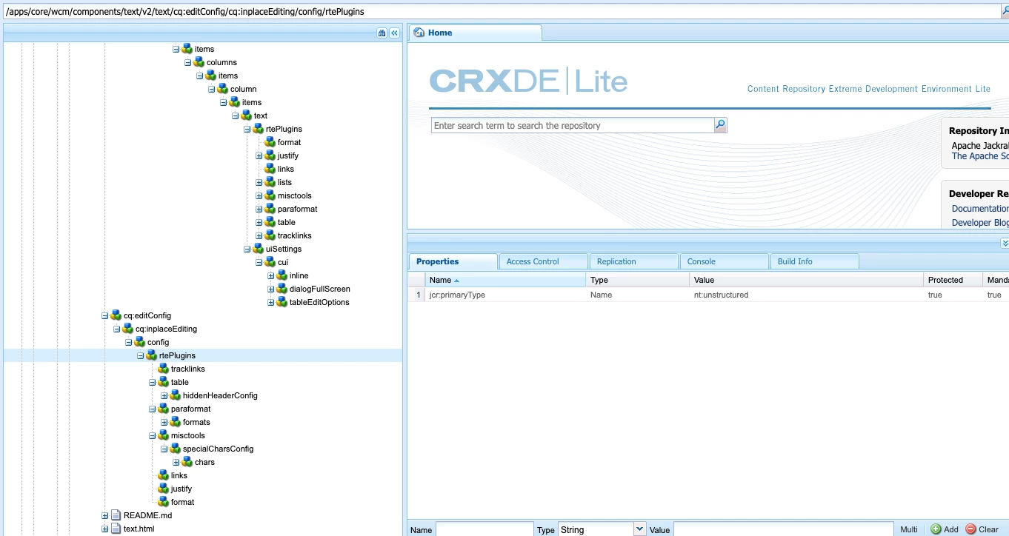Expand the chars node
This screenshot has height=536, width=1009.
click(176, 462)
